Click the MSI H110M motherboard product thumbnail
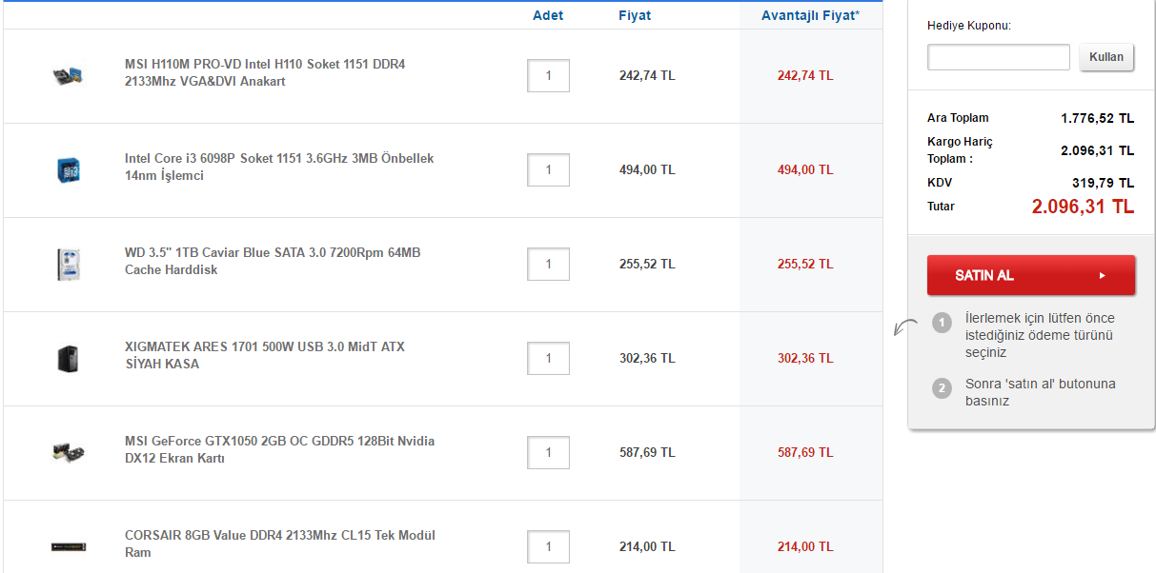This screenshot has width=1156, height=573. click(68, 74)
